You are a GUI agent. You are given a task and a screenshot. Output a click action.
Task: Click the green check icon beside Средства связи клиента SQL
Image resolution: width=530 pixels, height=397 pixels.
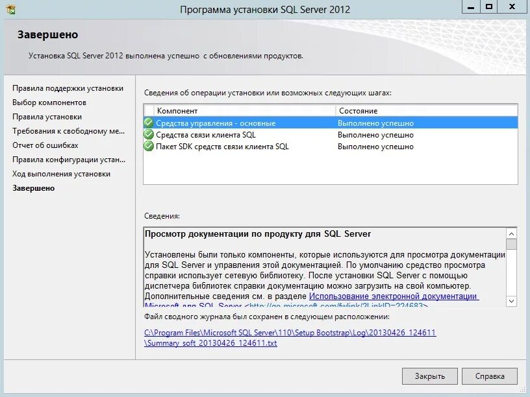point(149,134)
